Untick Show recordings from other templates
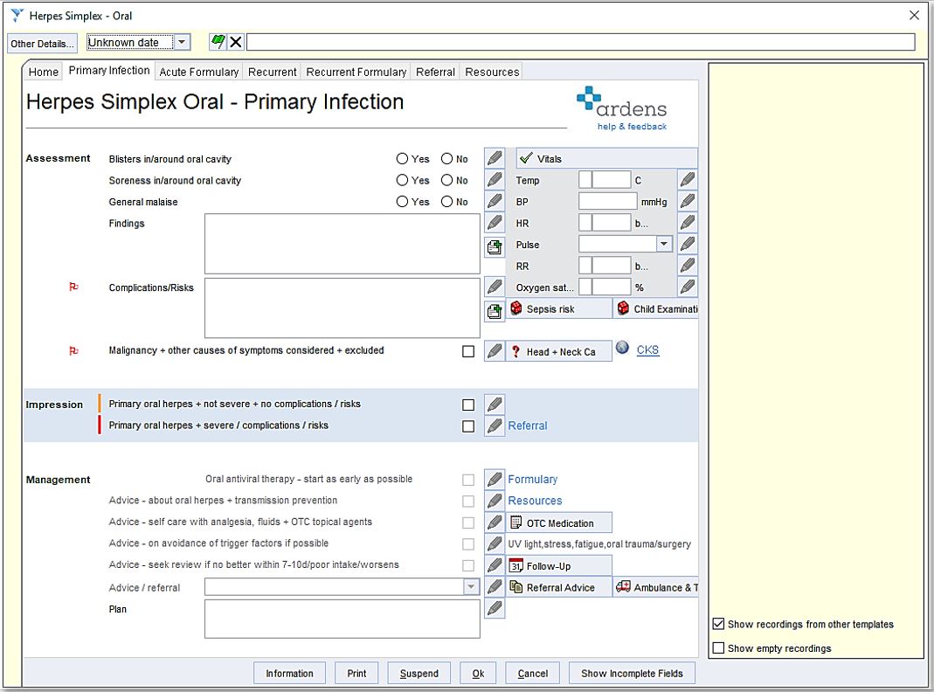The height and width of the screenshot is (692, 934). [718, 624]
